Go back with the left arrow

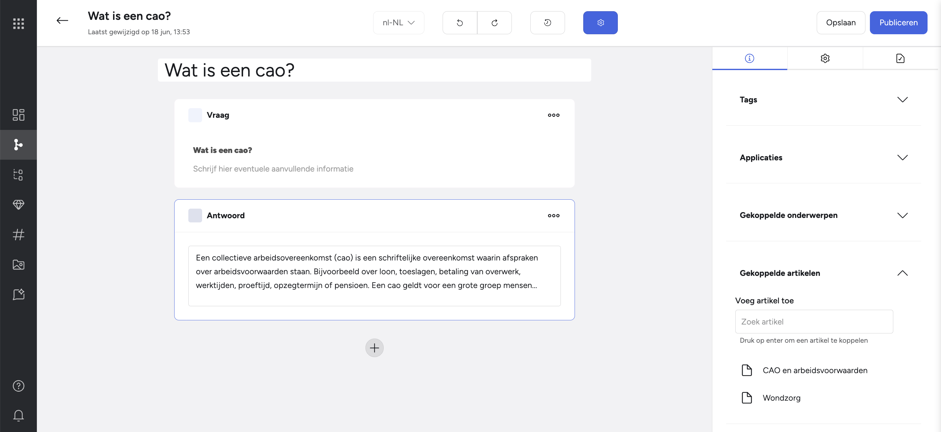[62, 21]
